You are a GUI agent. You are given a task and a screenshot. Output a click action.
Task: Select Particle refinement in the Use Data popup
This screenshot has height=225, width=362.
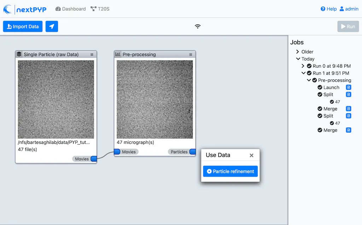230,171
